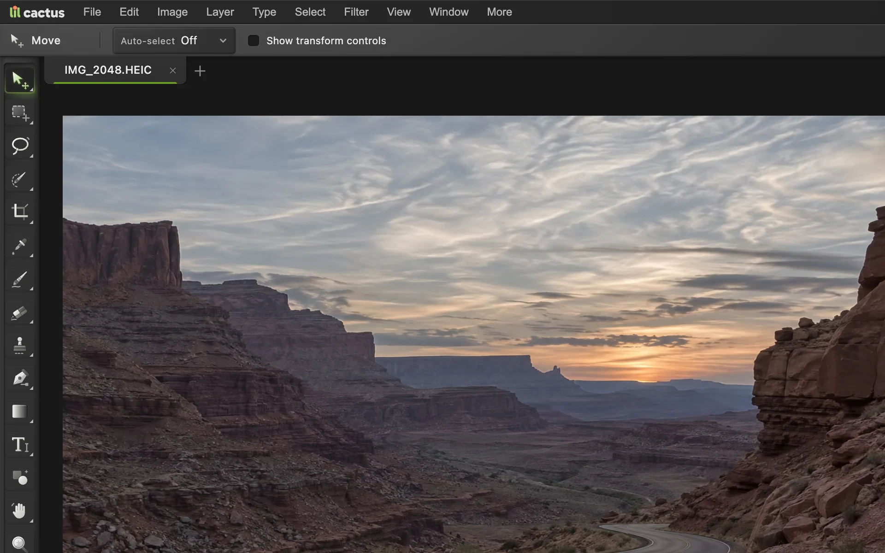
Task: Click the cactus app logo
Action: coord(37,12)
